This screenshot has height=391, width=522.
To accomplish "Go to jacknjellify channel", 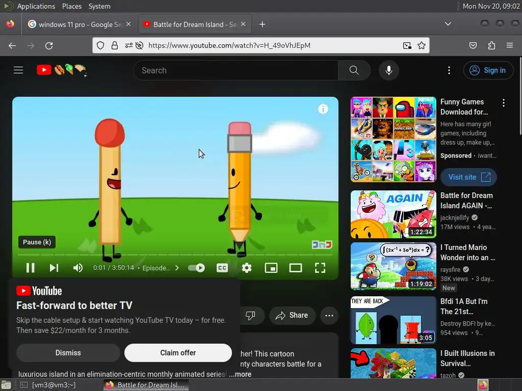I will (454, 217).
